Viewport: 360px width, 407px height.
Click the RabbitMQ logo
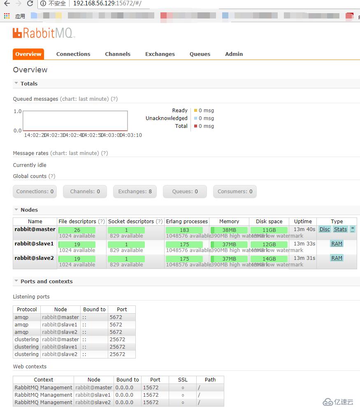44,33
